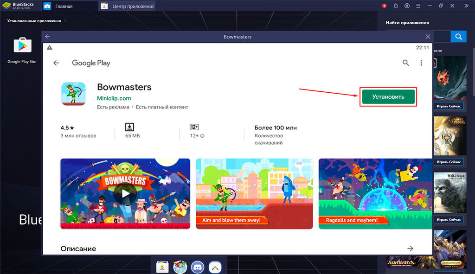Open 'Ragdolls and mayhem!' screenshot
Screen dimensions: 475x274
pos(375,193)
